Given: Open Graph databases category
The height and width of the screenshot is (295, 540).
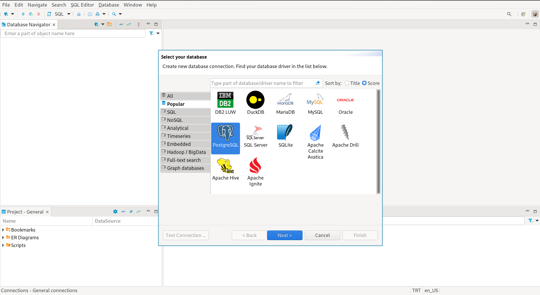Looking at the screenshot, I should click(x=185, y=168).
